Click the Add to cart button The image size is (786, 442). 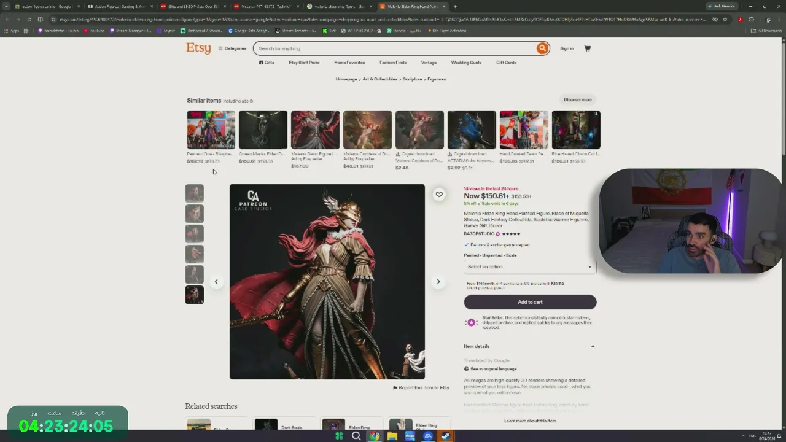530,302
